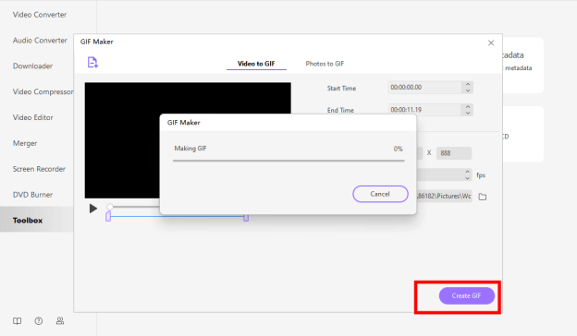Screen dimensions: 577x336
Task: Decrease the End Time value
Action: click(468, 113)
